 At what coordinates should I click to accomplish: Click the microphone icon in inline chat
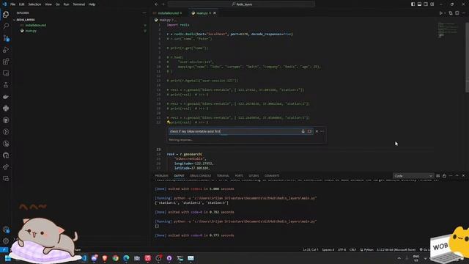tap(303, 131)
